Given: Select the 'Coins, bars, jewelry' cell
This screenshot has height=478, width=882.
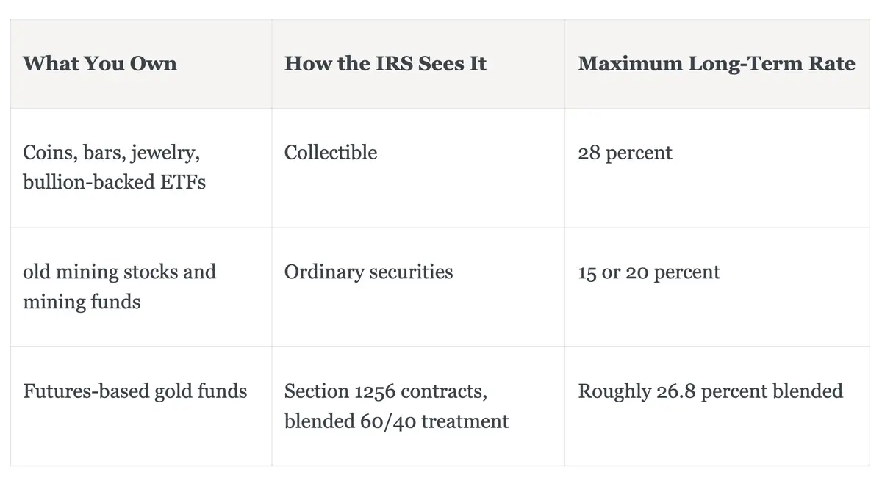Looking at the screenshot, I should (141, 168).
